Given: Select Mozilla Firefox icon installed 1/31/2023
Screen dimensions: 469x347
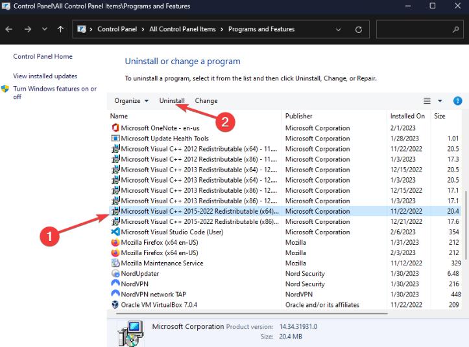Looking at the screenshot, I should tap(115, 242).
